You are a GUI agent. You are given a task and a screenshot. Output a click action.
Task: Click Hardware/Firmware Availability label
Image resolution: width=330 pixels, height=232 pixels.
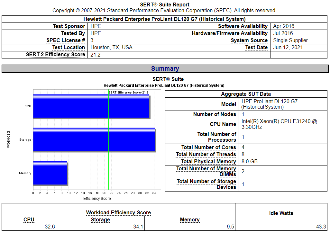tap(230, 33)
